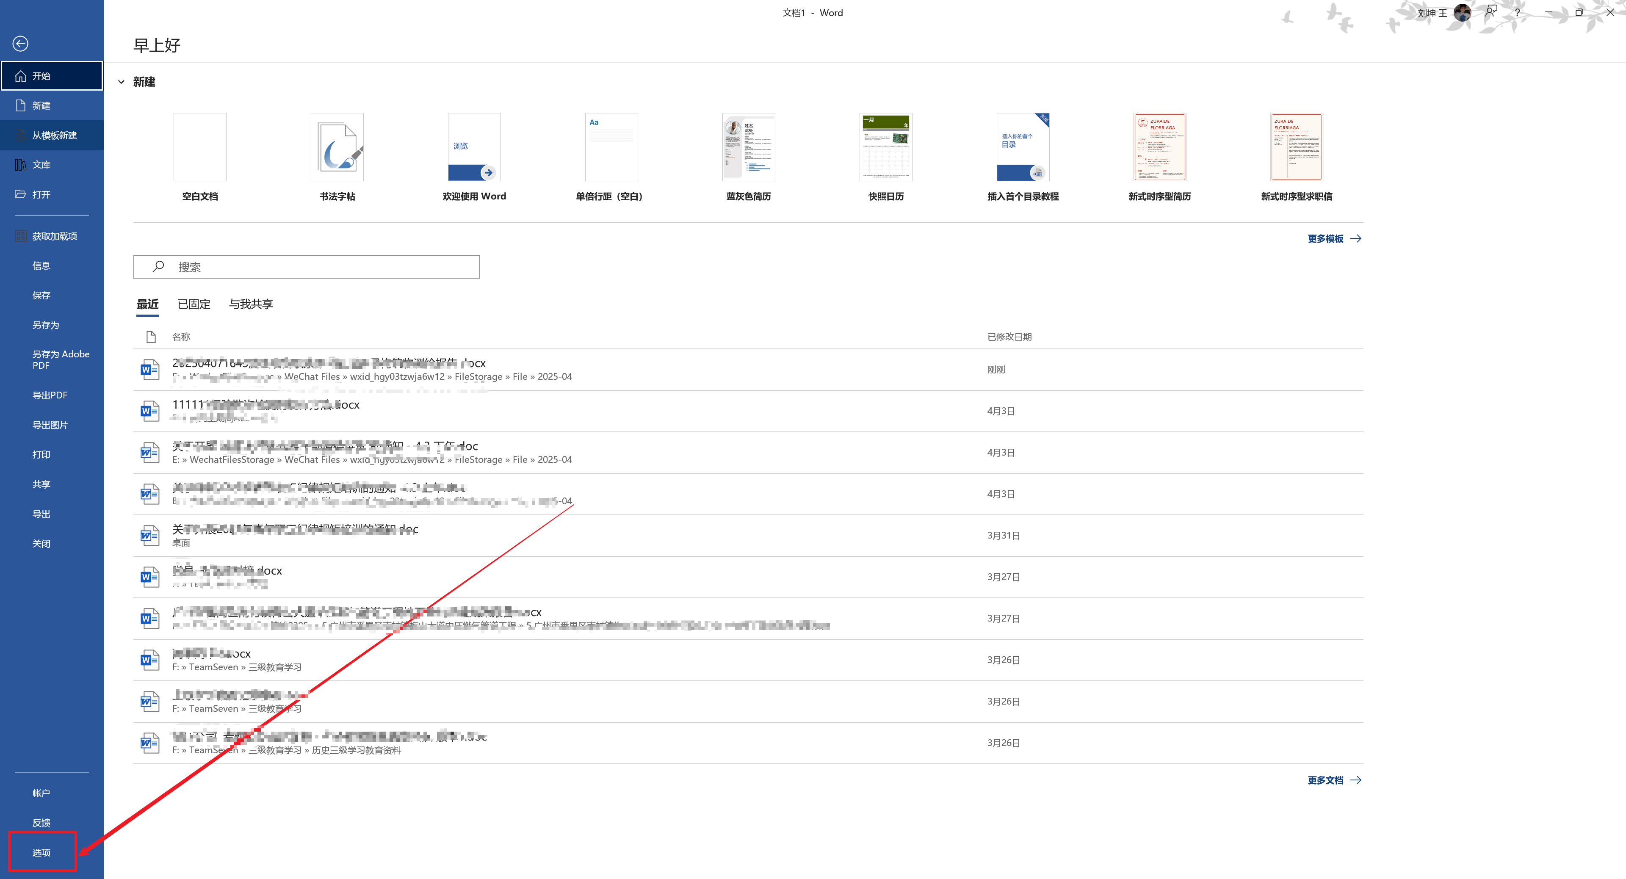Click 保存 in the sidebar
The height and width of the screenshot is (879, 1626).
pyautogui.click(x=52, y=295)
